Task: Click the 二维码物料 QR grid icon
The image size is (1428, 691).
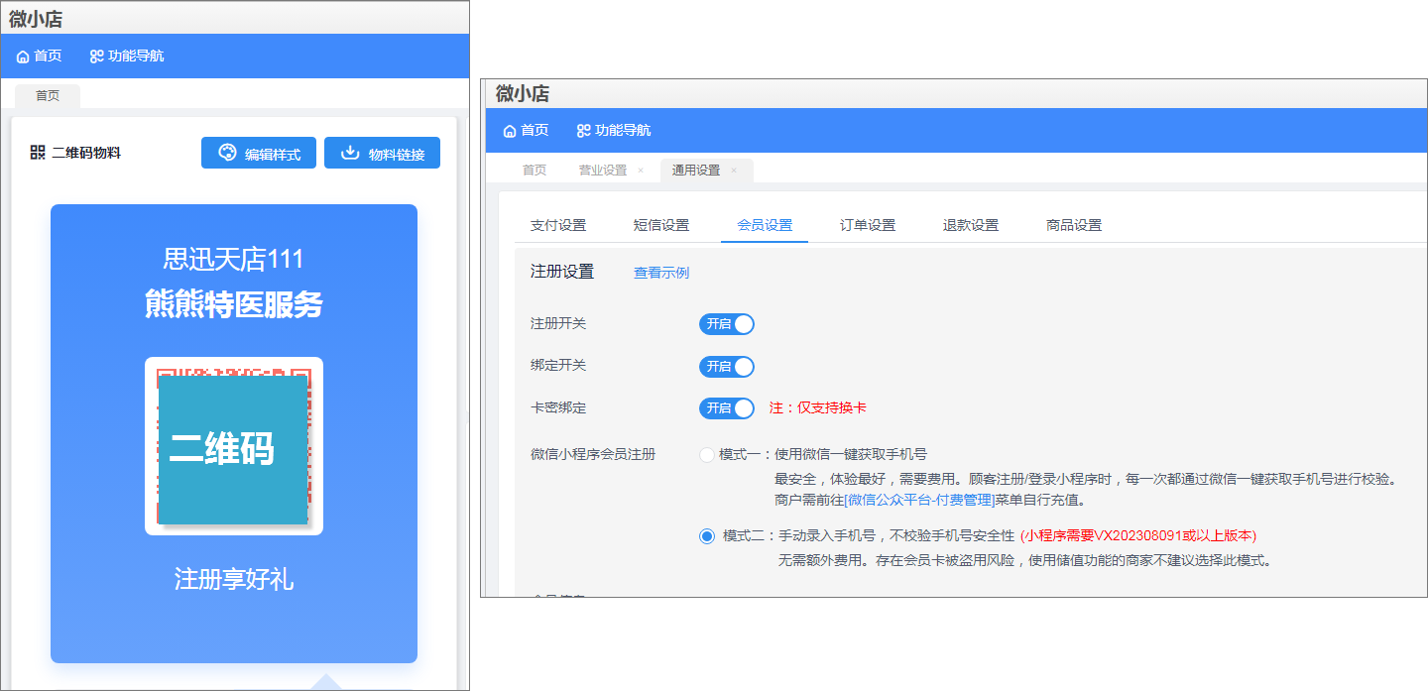Action: pyautogui.click(x=38, y=152)
